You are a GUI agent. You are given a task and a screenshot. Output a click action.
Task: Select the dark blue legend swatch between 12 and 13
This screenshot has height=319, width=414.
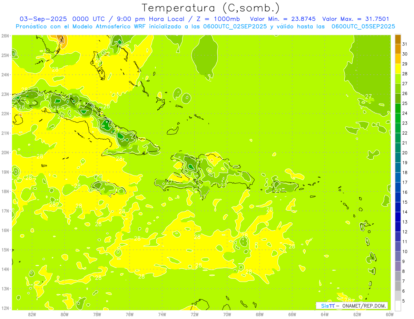(x=398, y=227)
